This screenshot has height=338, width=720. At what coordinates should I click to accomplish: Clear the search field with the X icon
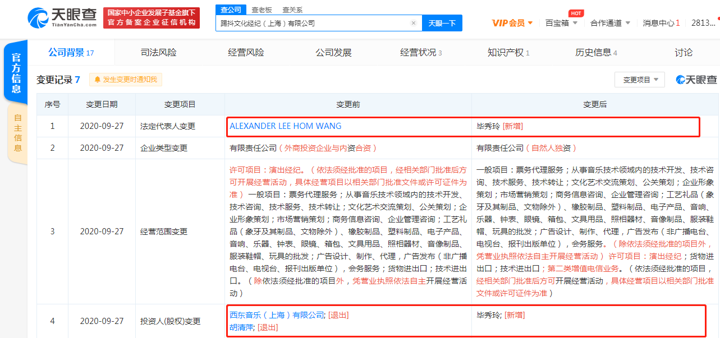(x=414, y=23)
